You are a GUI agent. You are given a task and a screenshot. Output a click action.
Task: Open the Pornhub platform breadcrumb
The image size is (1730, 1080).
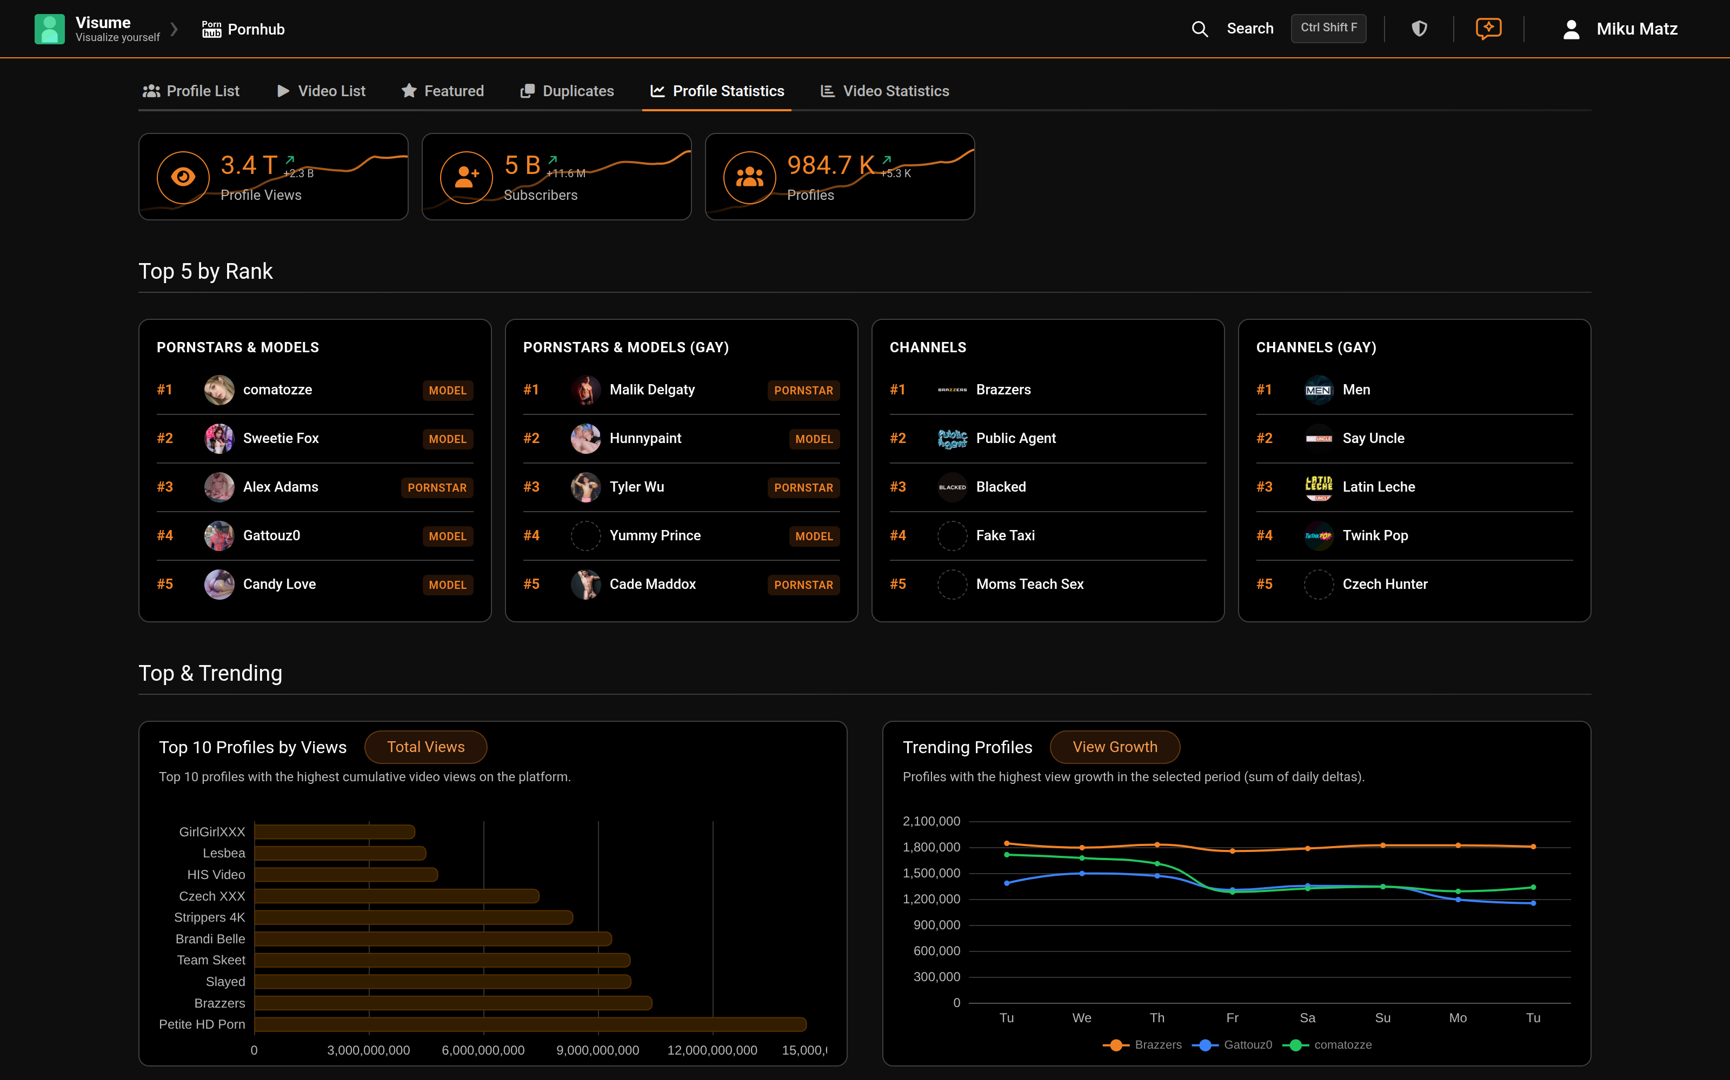[243, 29]
